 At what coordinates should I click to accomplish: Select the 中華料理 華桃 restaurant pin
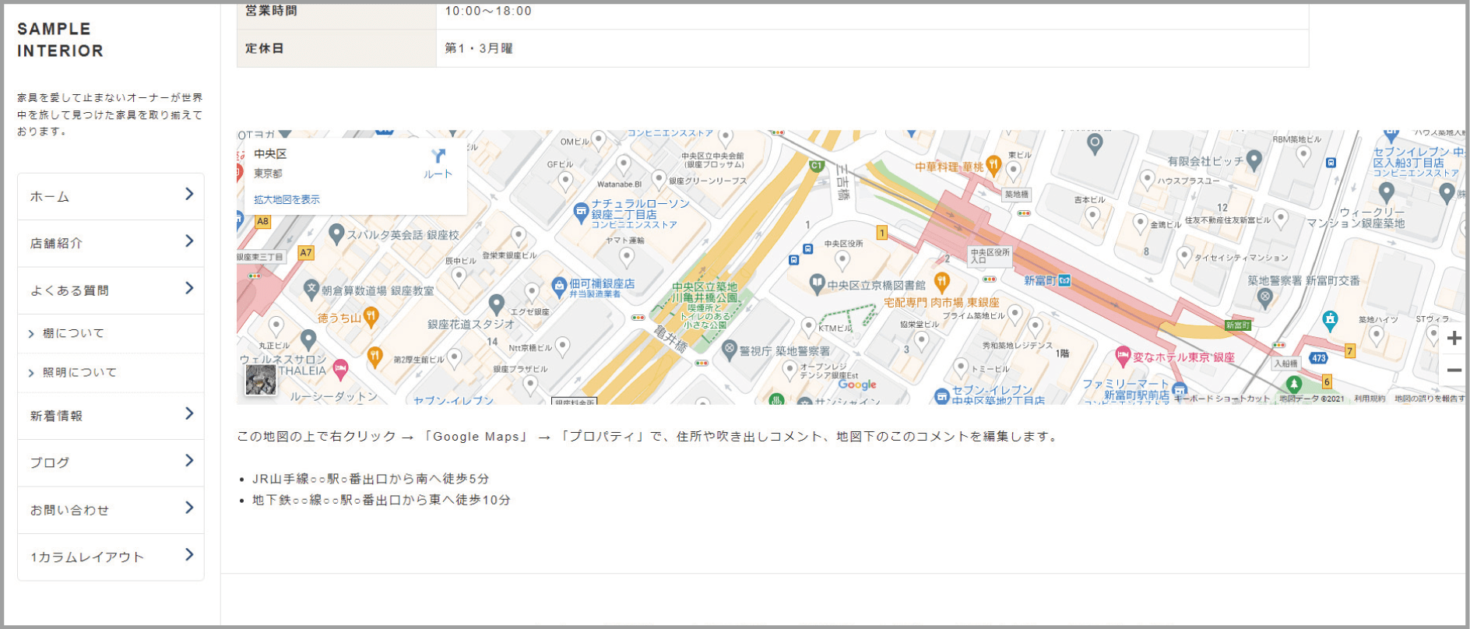click(x=993, y=164)
